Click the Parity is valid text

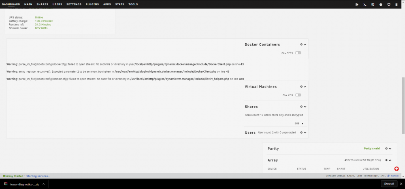[x=372, y=149]
